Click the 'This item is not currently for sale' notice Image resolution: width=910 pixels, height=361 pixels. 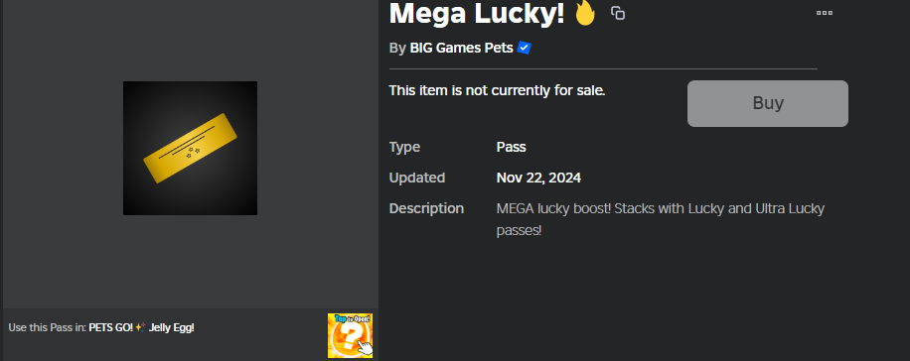click(498, 90)
